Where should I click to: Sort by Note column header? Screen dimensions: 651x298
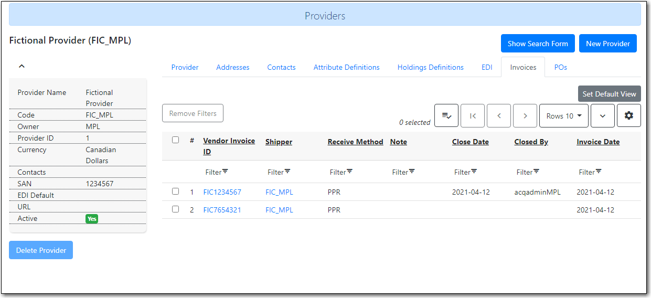[399, 142]
